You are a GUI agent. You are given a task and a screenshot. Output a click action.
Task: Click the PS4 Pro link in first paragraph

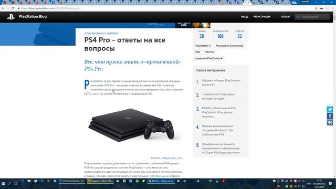(x=109, y=85)
